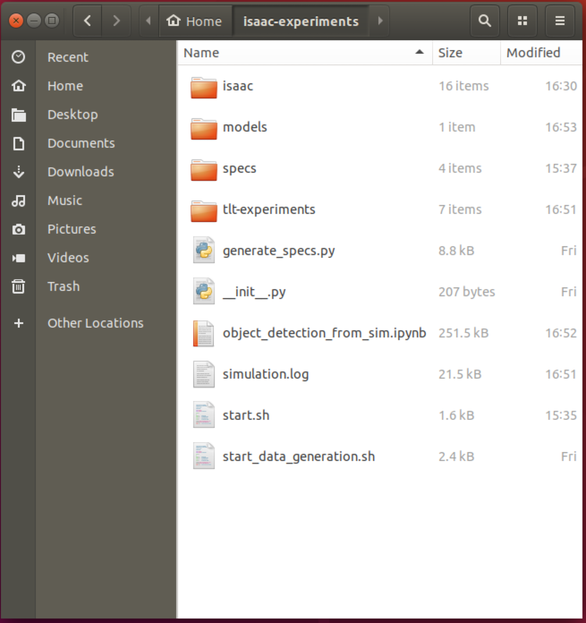This screenshot has width=586, height=623.
Task: Open Music in sidebar
Action: click(65, 201)
